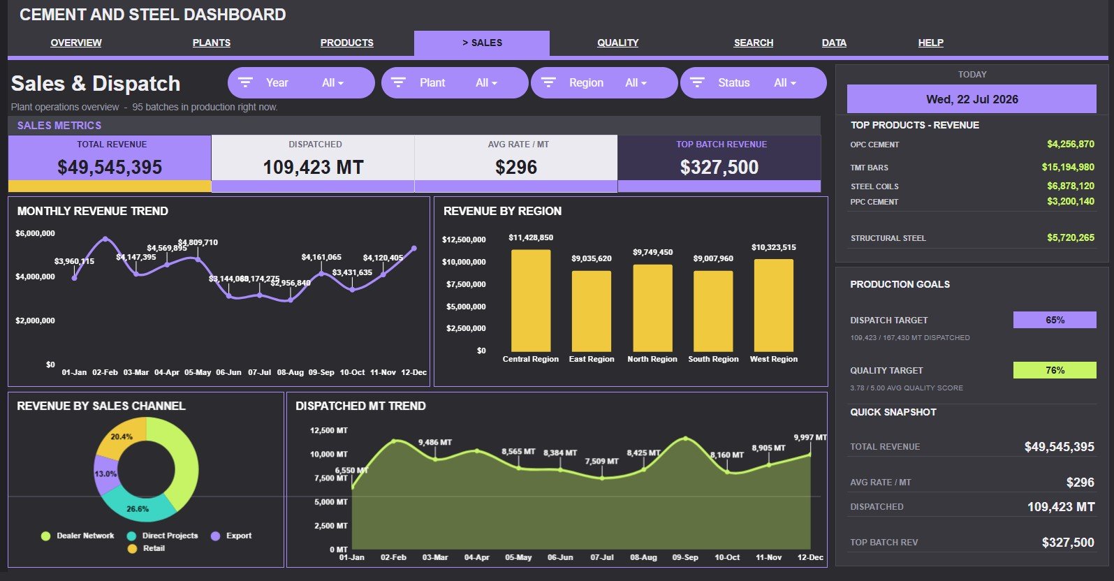1114x581 pixels.
Task: Click the Central Region revenue bar
Action: tap(531, 300)
